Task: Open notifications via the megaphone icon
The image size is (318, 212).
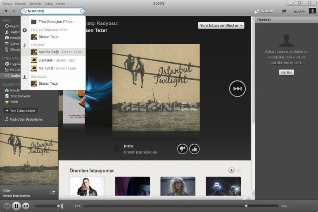Action: click(284, 11)
